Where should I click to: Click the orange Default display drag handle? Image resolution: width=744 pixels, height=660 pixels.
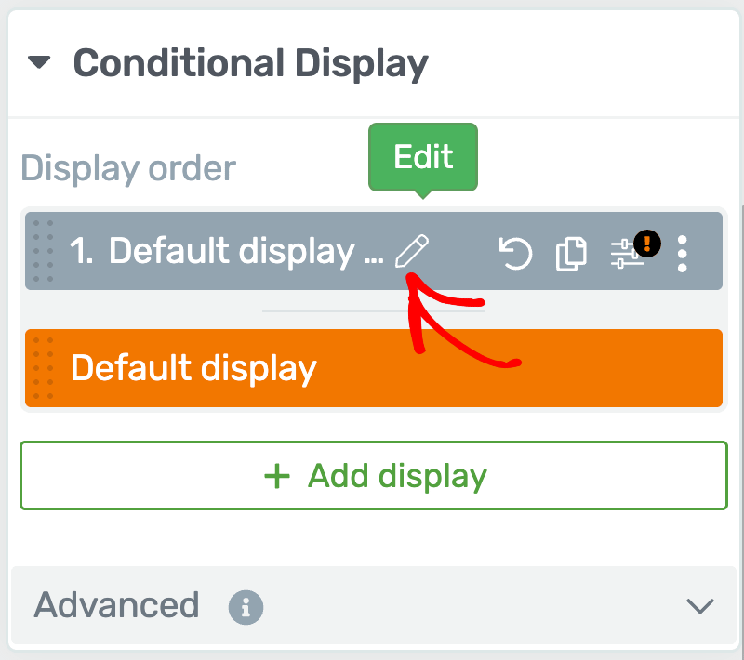click(43, 368)
